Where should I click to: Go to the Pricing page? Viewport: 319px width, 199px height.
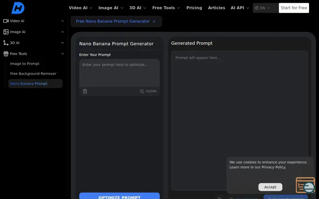point(194,8)
